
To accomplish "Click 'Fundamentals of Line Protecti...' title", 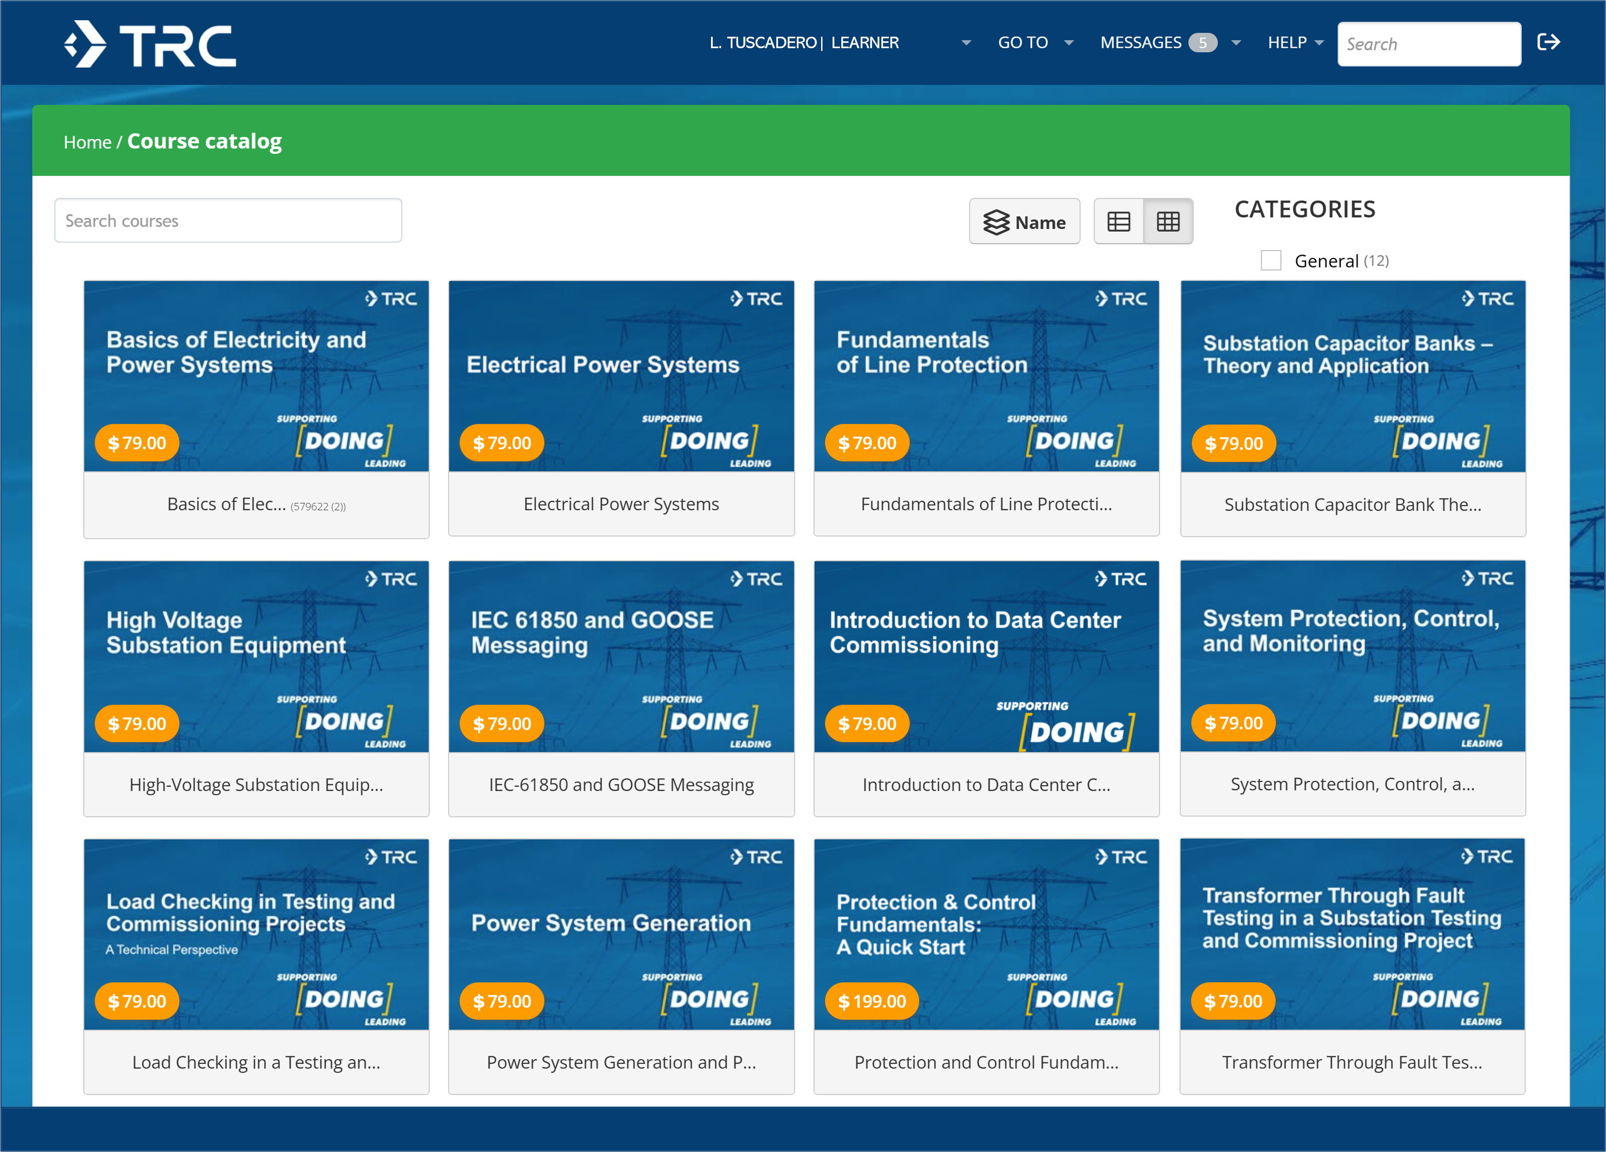I will pyautogui.click(x=986, y=504).
